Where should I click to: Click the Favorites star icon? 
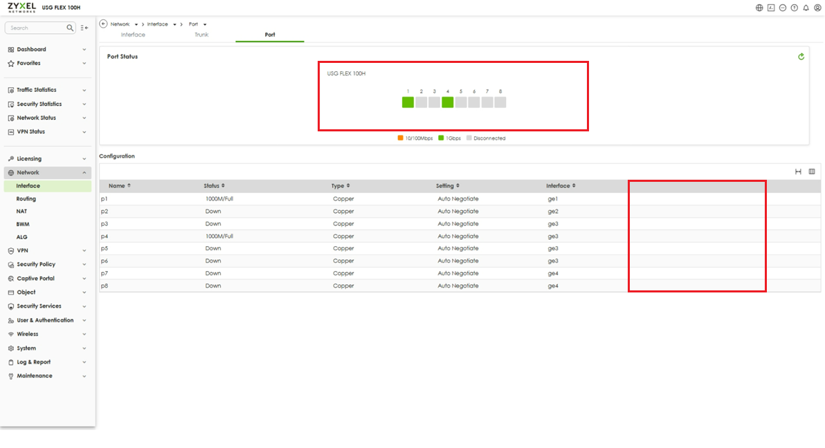(11, 63)
